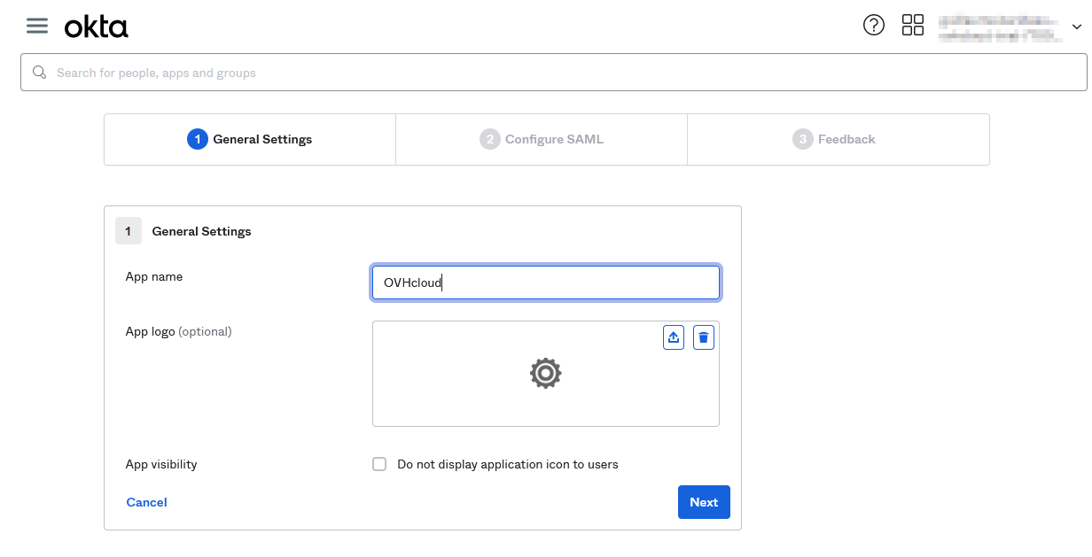Select the Feedback wizard step

click(x=837, y=139)
